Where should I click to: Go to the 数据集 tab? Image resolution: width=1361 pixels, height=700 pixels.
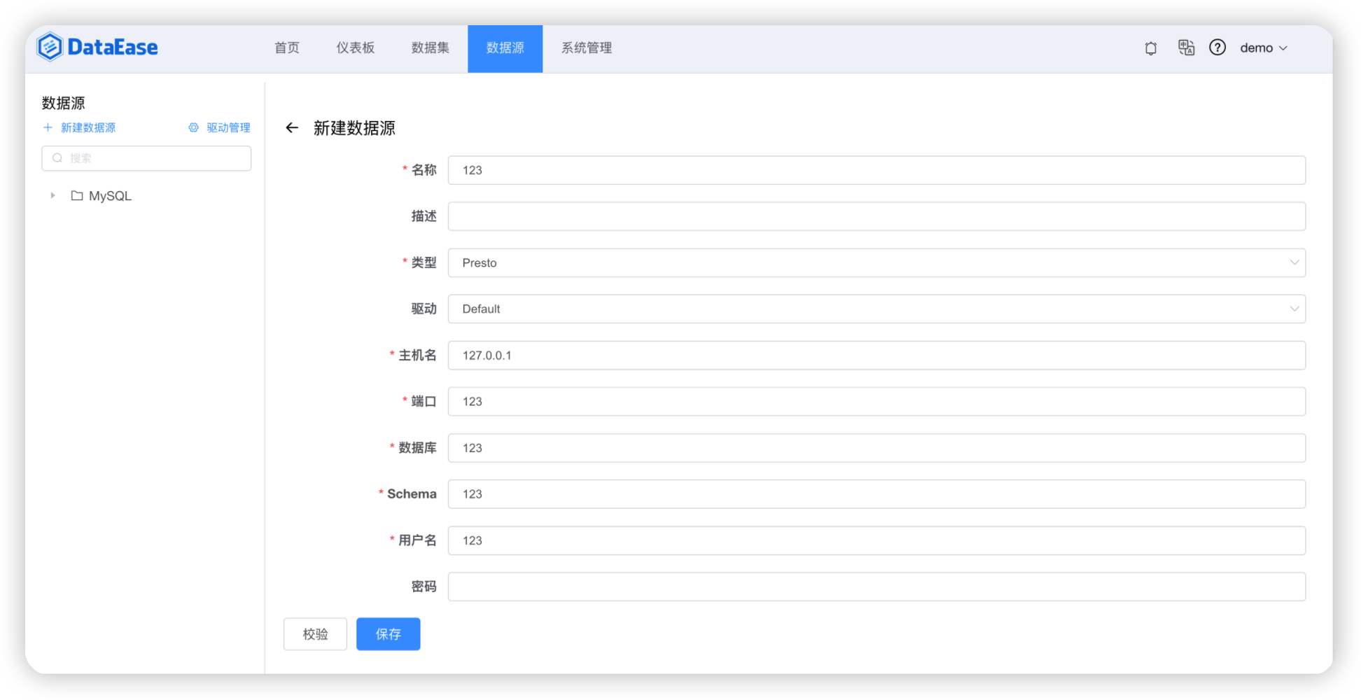[x=430, y=48]
